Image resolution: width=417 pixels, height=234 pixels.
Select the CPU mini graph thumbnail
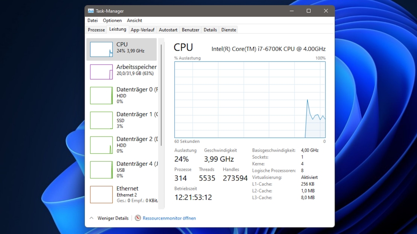101,49
